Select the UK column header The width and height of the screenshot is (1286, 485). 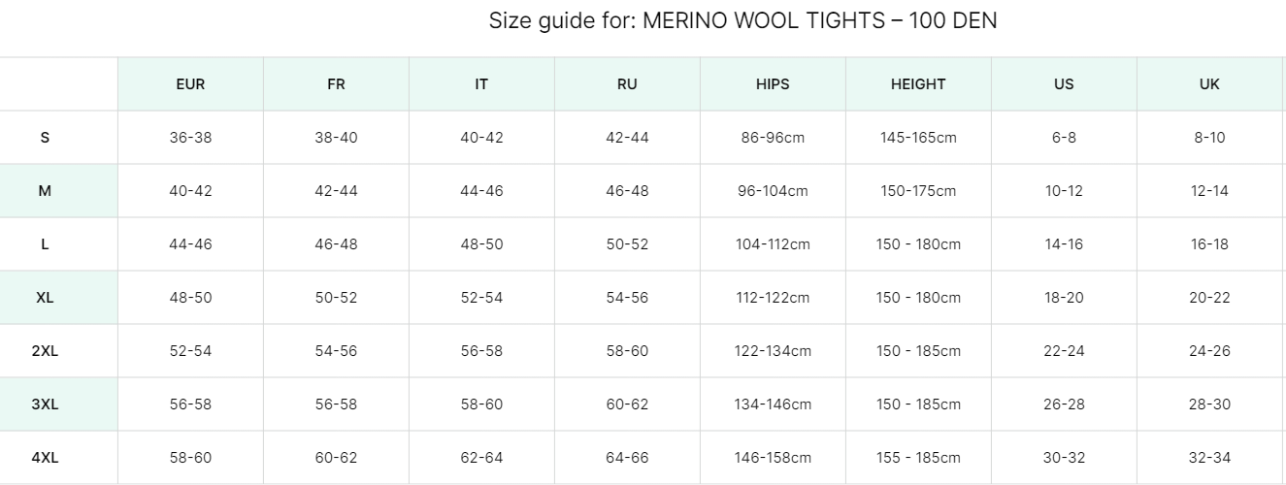coord(1209,84)
